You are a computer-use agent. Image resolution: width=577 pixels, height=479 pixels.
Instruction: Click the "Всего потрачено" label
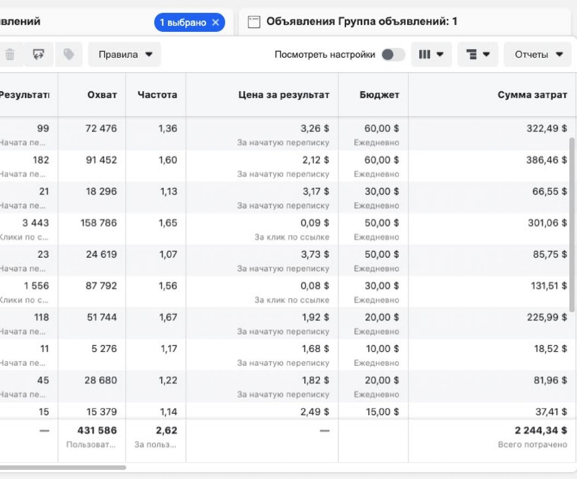pos(533,445)
